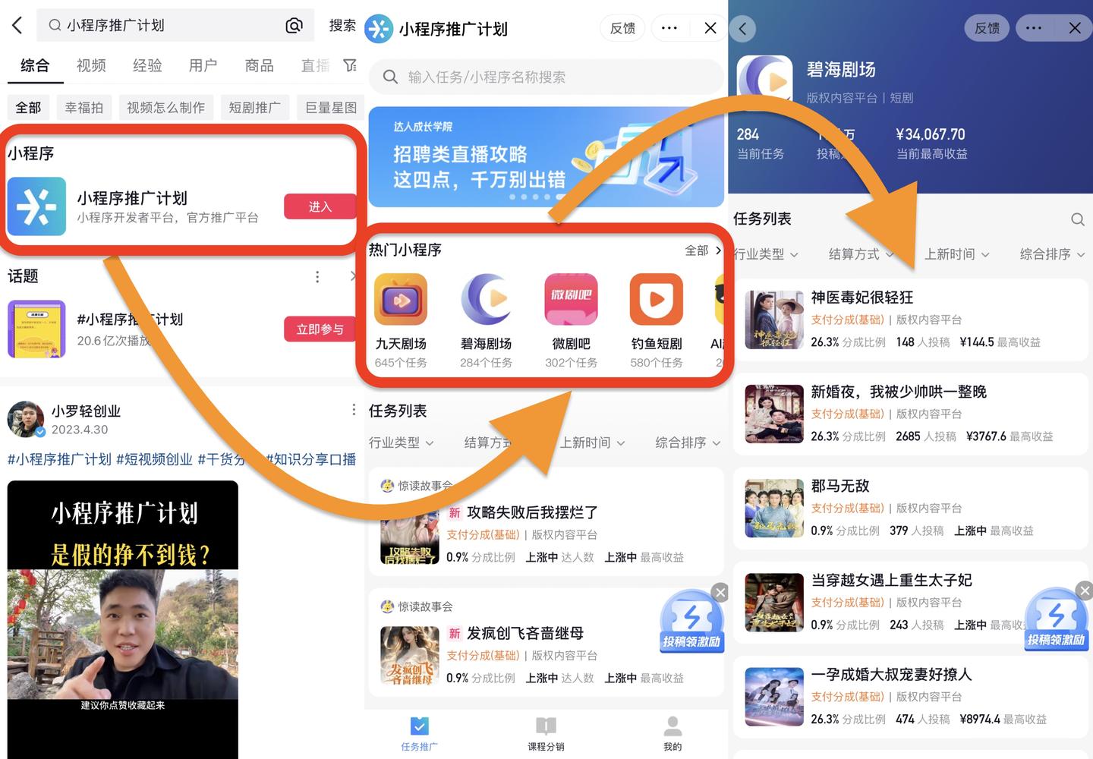Open the 微剧吧 mini program icon

pyautogui.click(x=570, y=299)
